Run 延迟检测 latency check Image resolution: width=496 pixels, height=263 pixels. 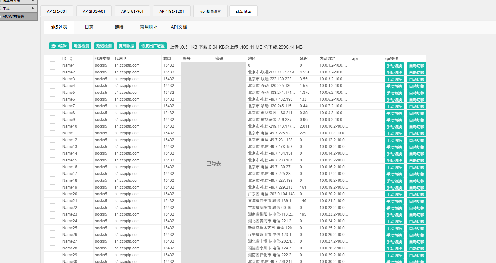(x=104, y=46)
